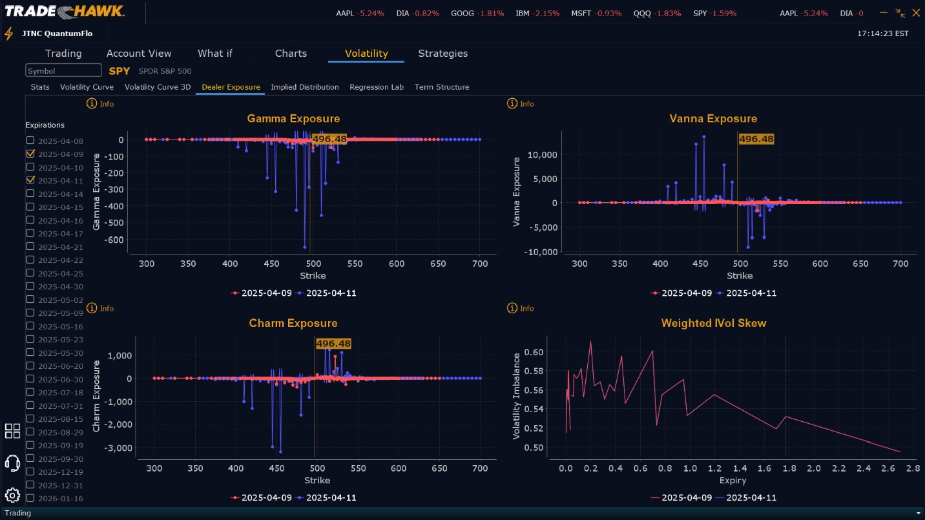
Task: Click the lightning bolt icon beside JTNC QuantumFlo
Action: click(8, 33)
